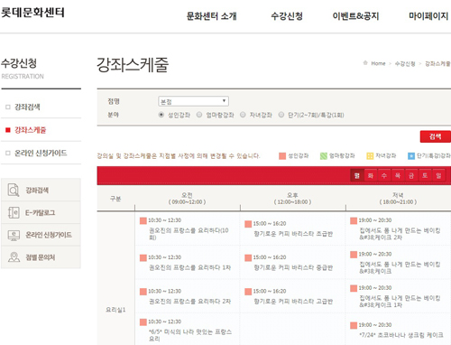Click the 온라인 신청가이드 monitor icon

click(14, 235)
